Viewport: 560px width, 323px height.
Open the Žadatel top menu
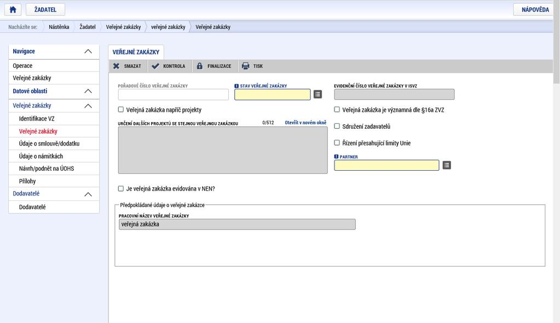coord(45,10)
